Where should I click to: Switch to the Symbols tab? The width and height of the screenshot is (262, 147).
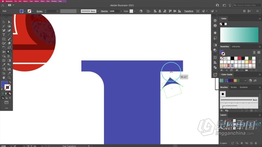244,87
